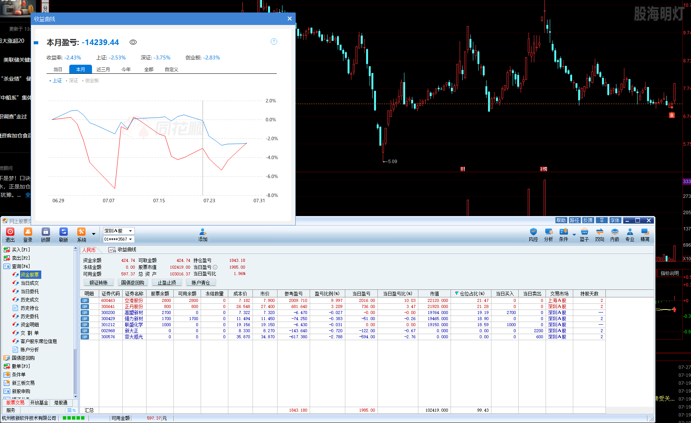691x423 pixels.
Task: Open detail icon for 高盟新材 row
Action: pyautogui.click(x=85, y=313)
